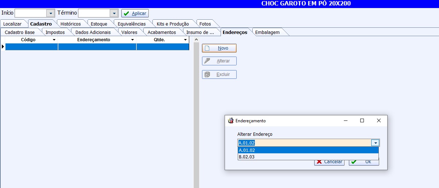Switch to the Localizar tab

tap(12, 24)
